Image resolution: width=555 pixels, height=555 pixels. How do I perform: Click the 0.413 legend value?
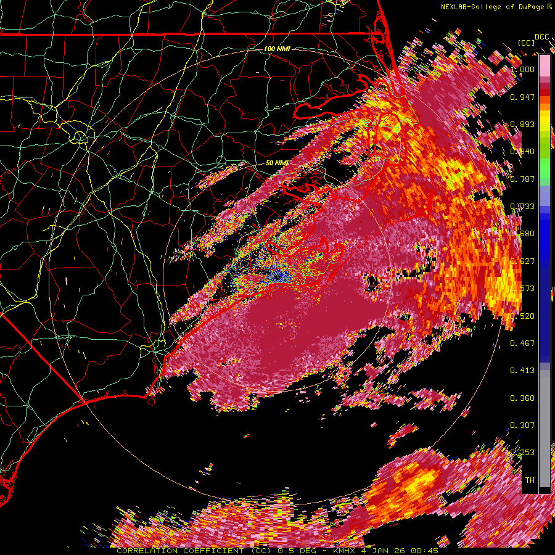[522, 371]
